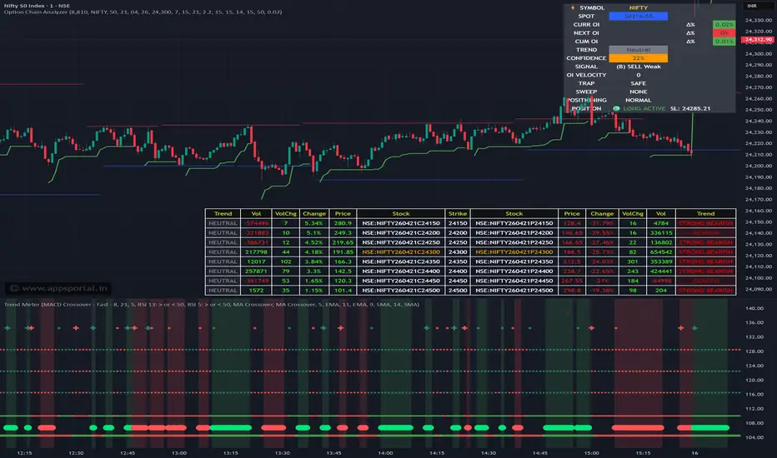This screenshot has width=777, height=458.
Task: Click NEUTRAL trend in the 24500 strike row
Action: [223, 291]
